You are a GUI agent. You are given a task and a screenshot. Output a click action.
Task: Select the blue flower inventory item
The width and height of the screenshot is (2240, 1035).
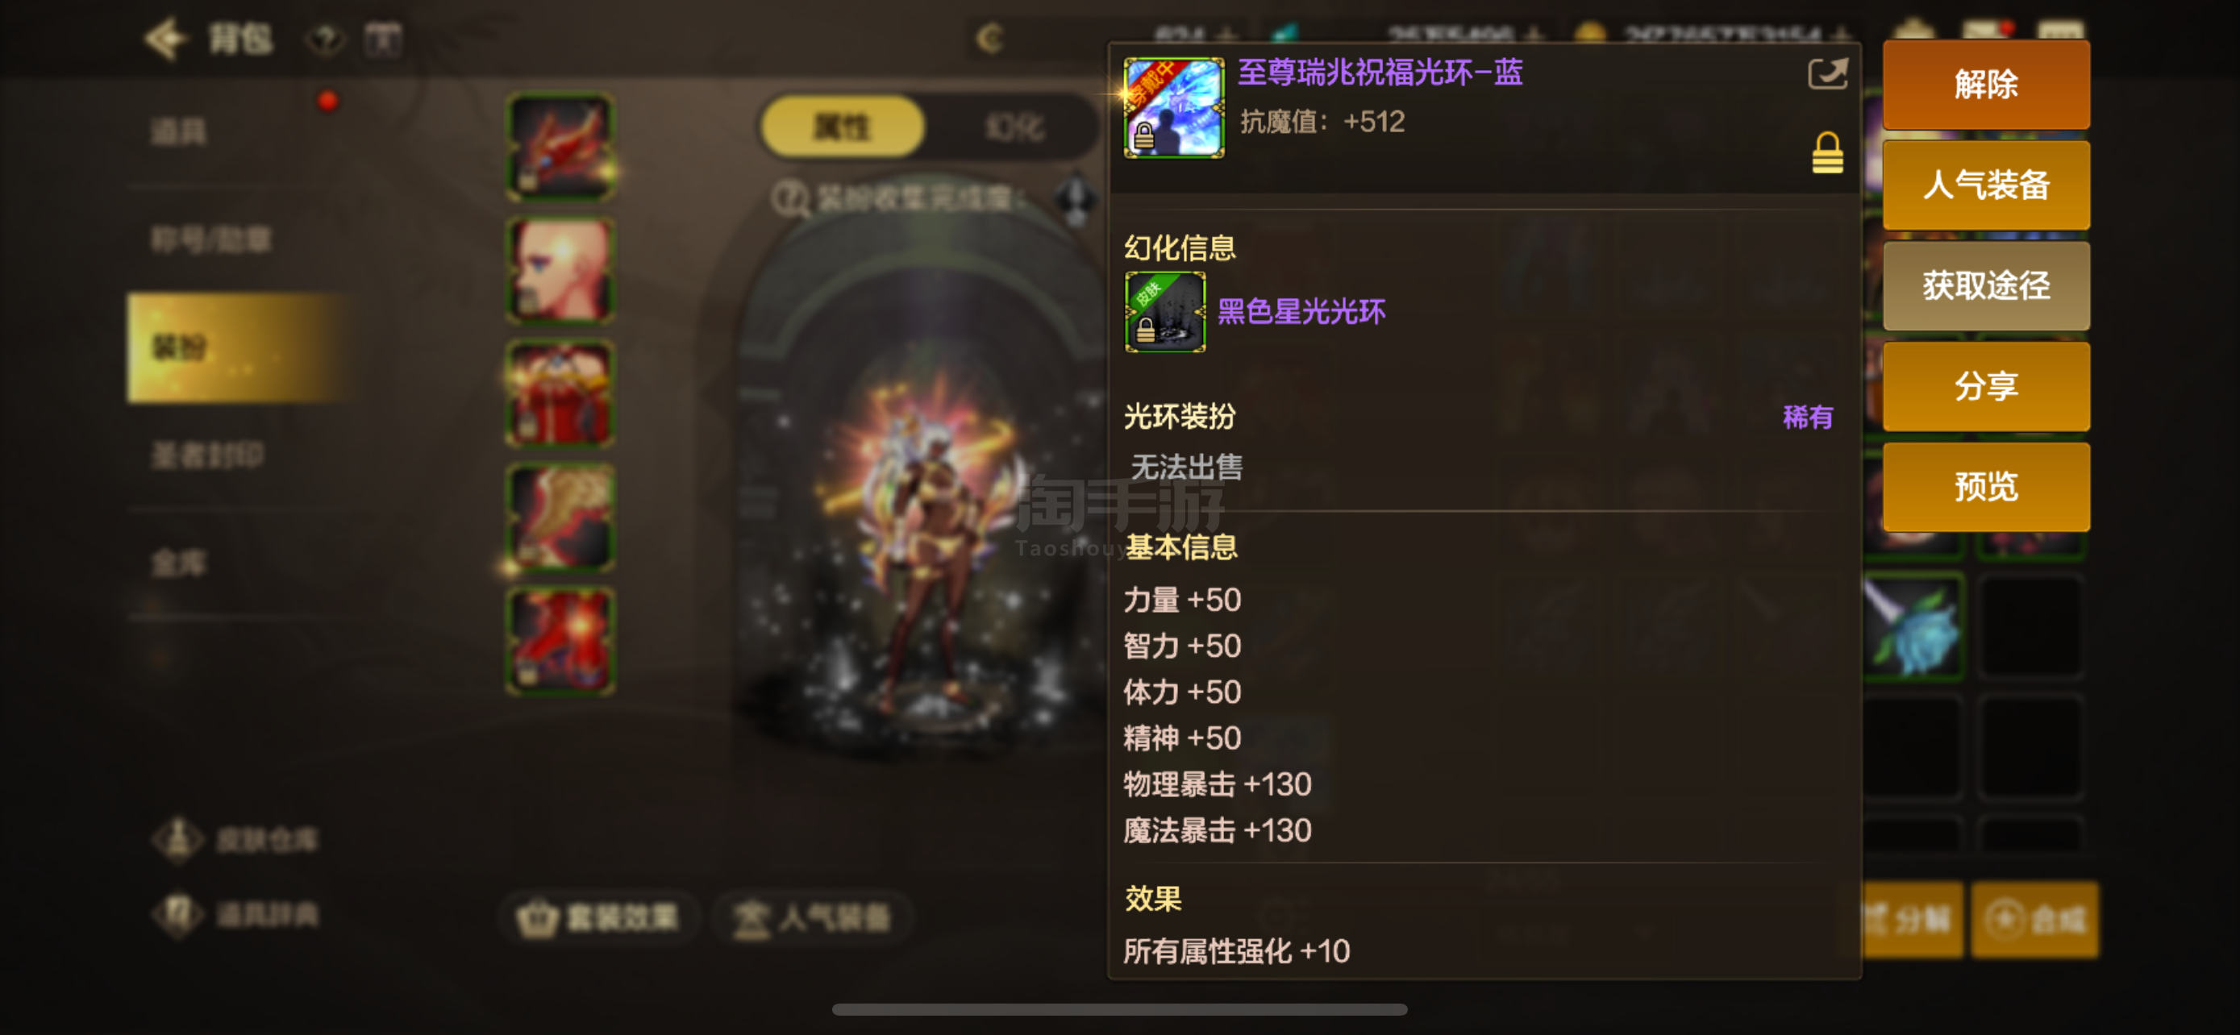coord(1913,626)
